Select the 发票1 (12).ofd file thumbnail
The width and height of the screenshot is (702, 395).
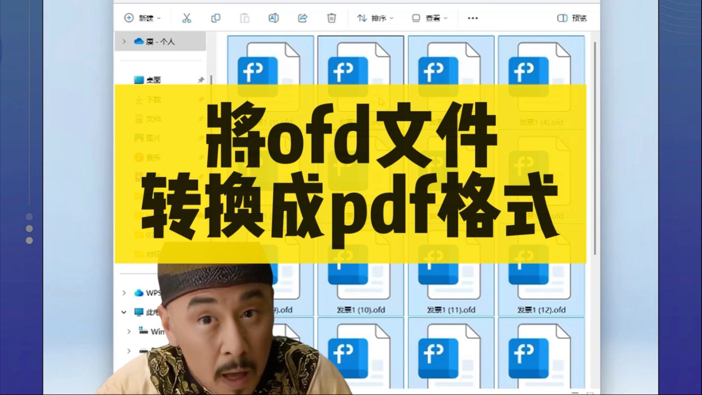pyautogui.click(x=541, y=285)
